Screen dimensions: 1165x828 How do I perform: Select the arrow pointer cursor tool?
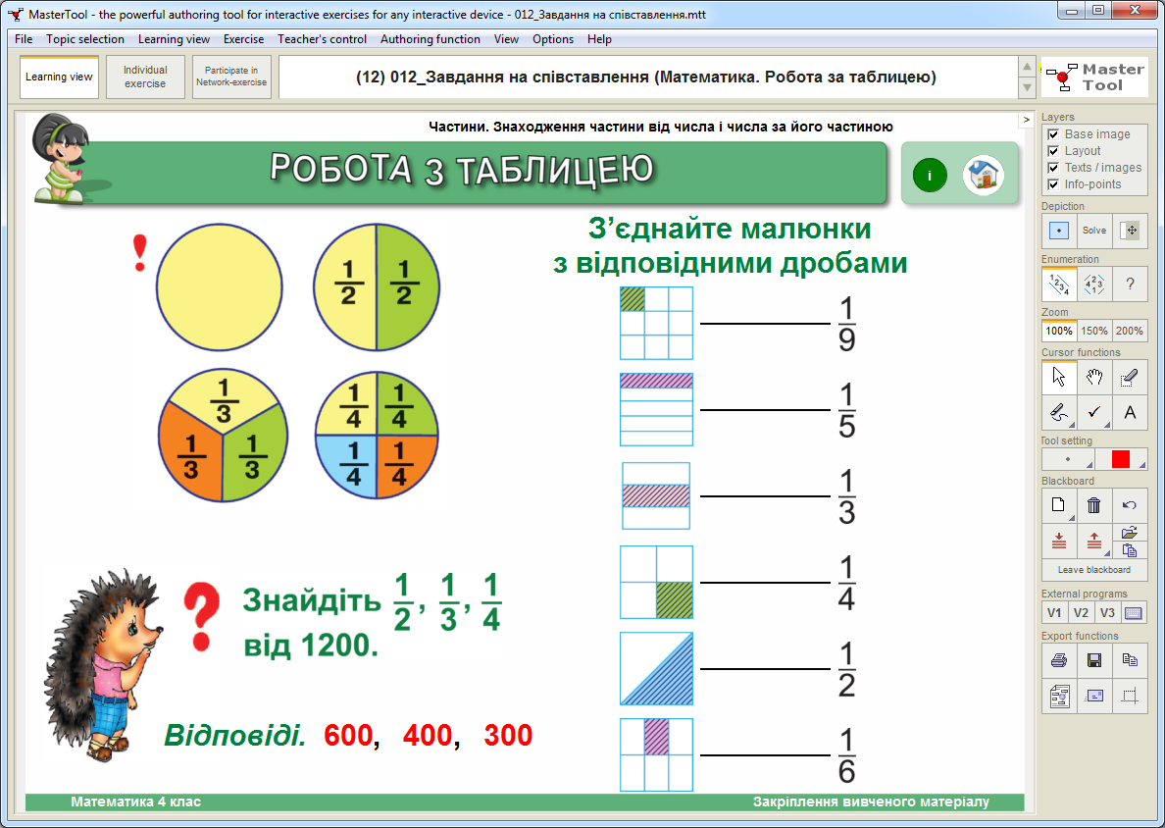1059,378
